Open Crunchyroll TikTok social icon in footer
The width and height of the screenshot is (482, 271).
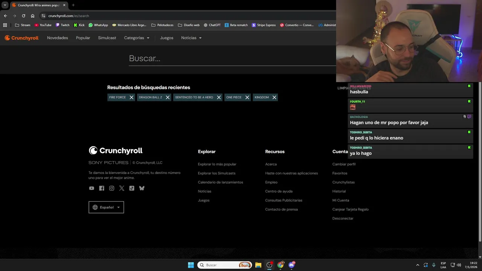click(x=132, y=188)
